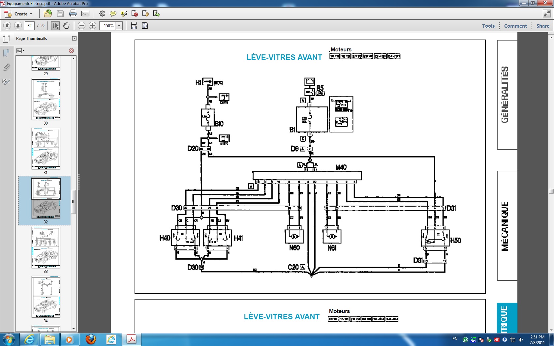The height and width of the screenshot is (346, 554).
Task: Select the Hand pan tool
Action: click(x=66, y=26)
